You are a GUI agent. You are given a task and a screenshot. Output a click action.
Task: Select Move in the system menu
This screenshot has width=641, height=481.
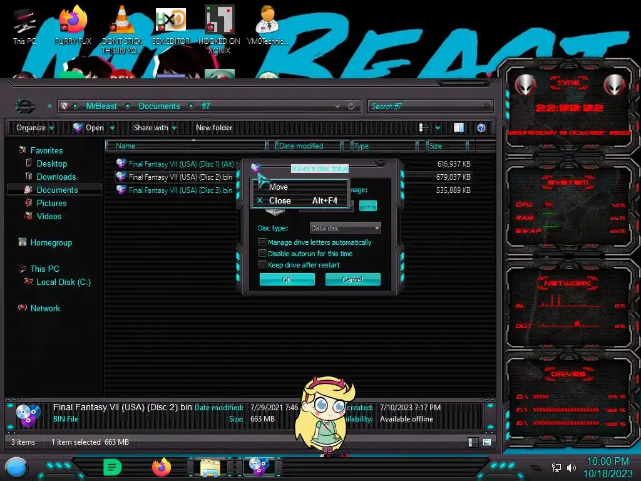point(300,187)
